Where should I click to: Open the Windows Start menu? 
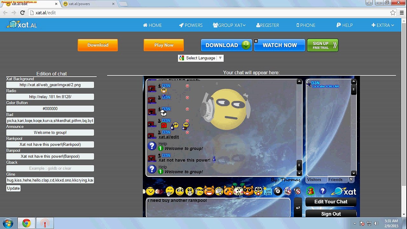tap(8, 223)
